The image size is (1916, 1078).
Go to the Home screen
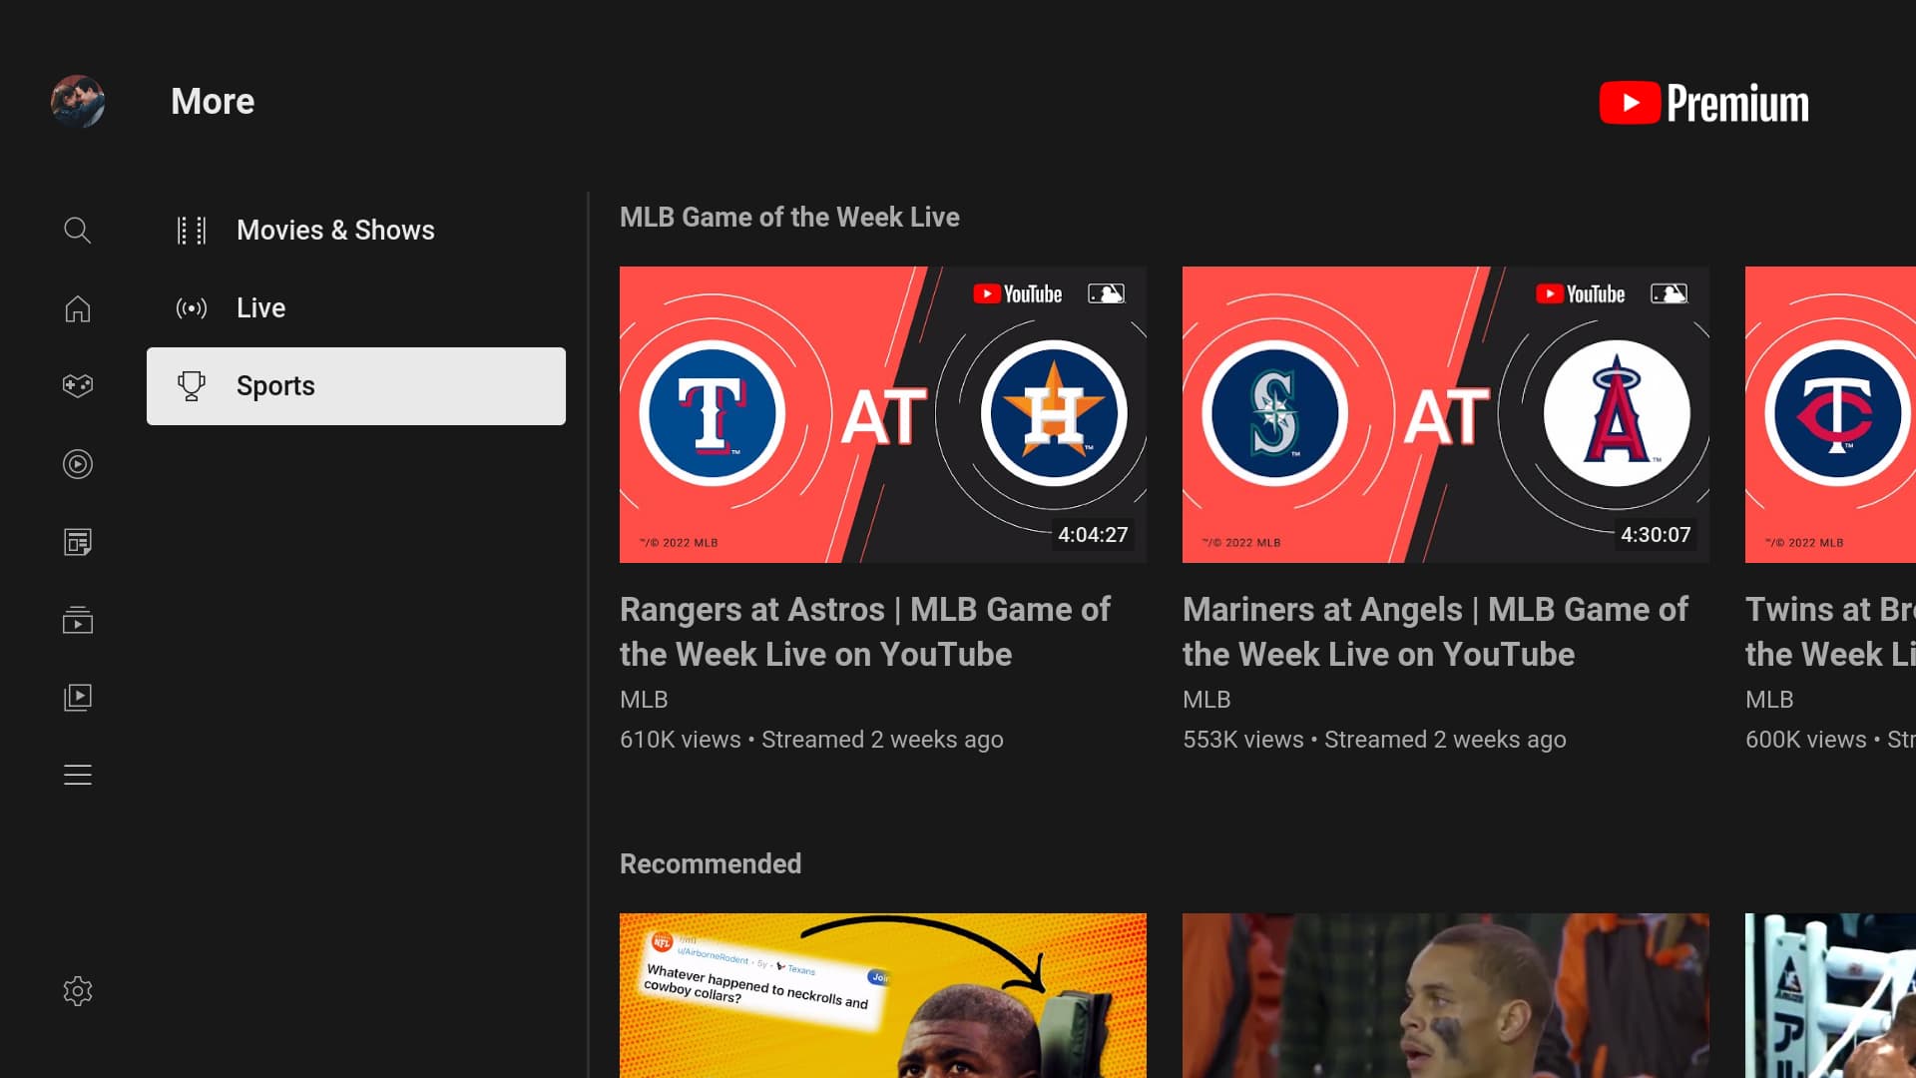click(77, 308)
